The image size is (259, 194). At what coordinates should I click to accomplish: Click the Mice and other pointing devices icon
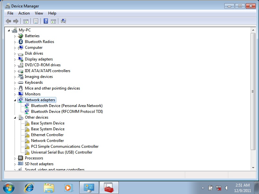pos(21,88)
